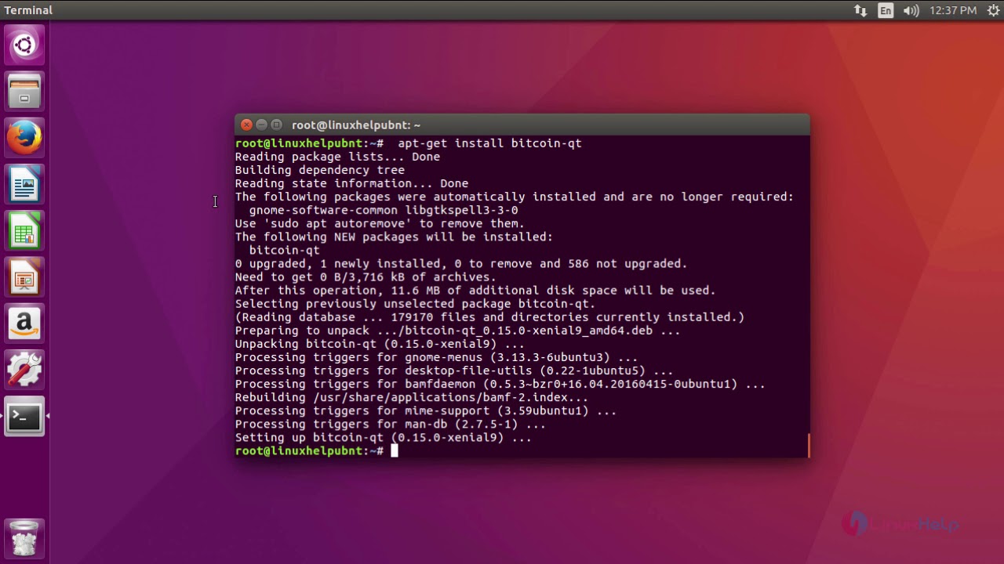The image size is (1004, 564).
Task: Click the 'After this operation, 11.6 MB' line
Action: [475, 290]
